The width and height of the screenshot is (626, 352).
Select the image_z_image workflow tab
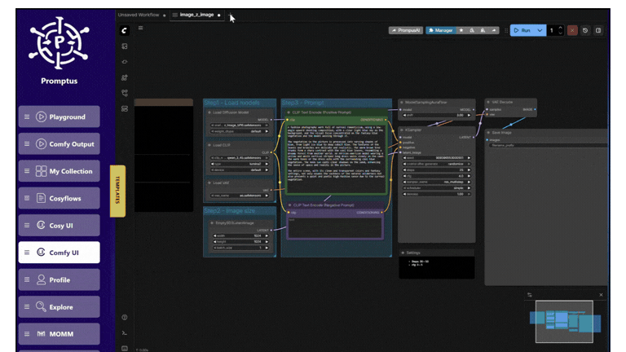click(x=196, y=15)
